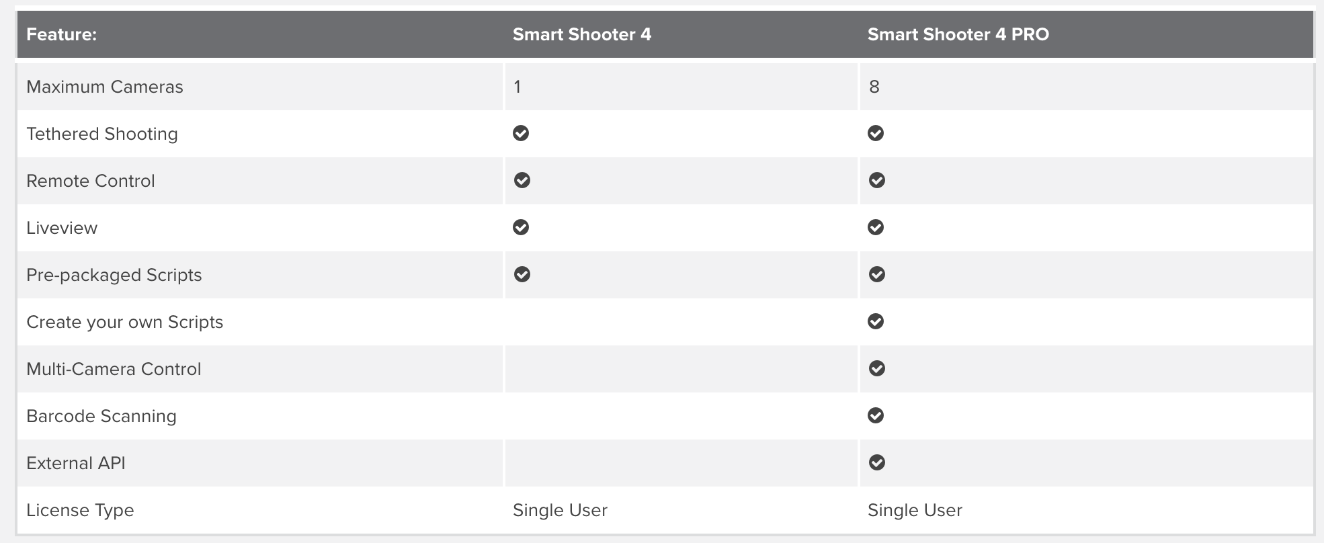Select the Maximum Cameras row label

tap(105, 87)
